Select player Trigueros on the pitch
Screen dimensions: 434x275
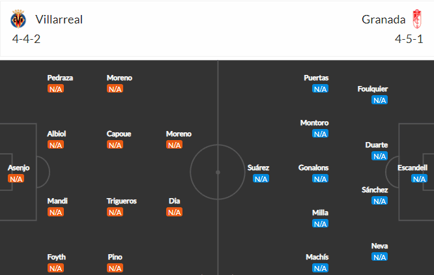[122, 201]
